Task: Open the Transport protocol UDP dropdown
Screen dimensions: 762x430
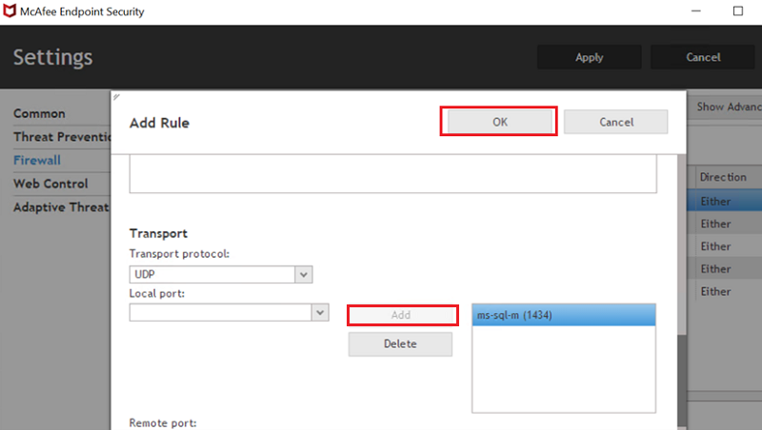Action: [221, 274]
